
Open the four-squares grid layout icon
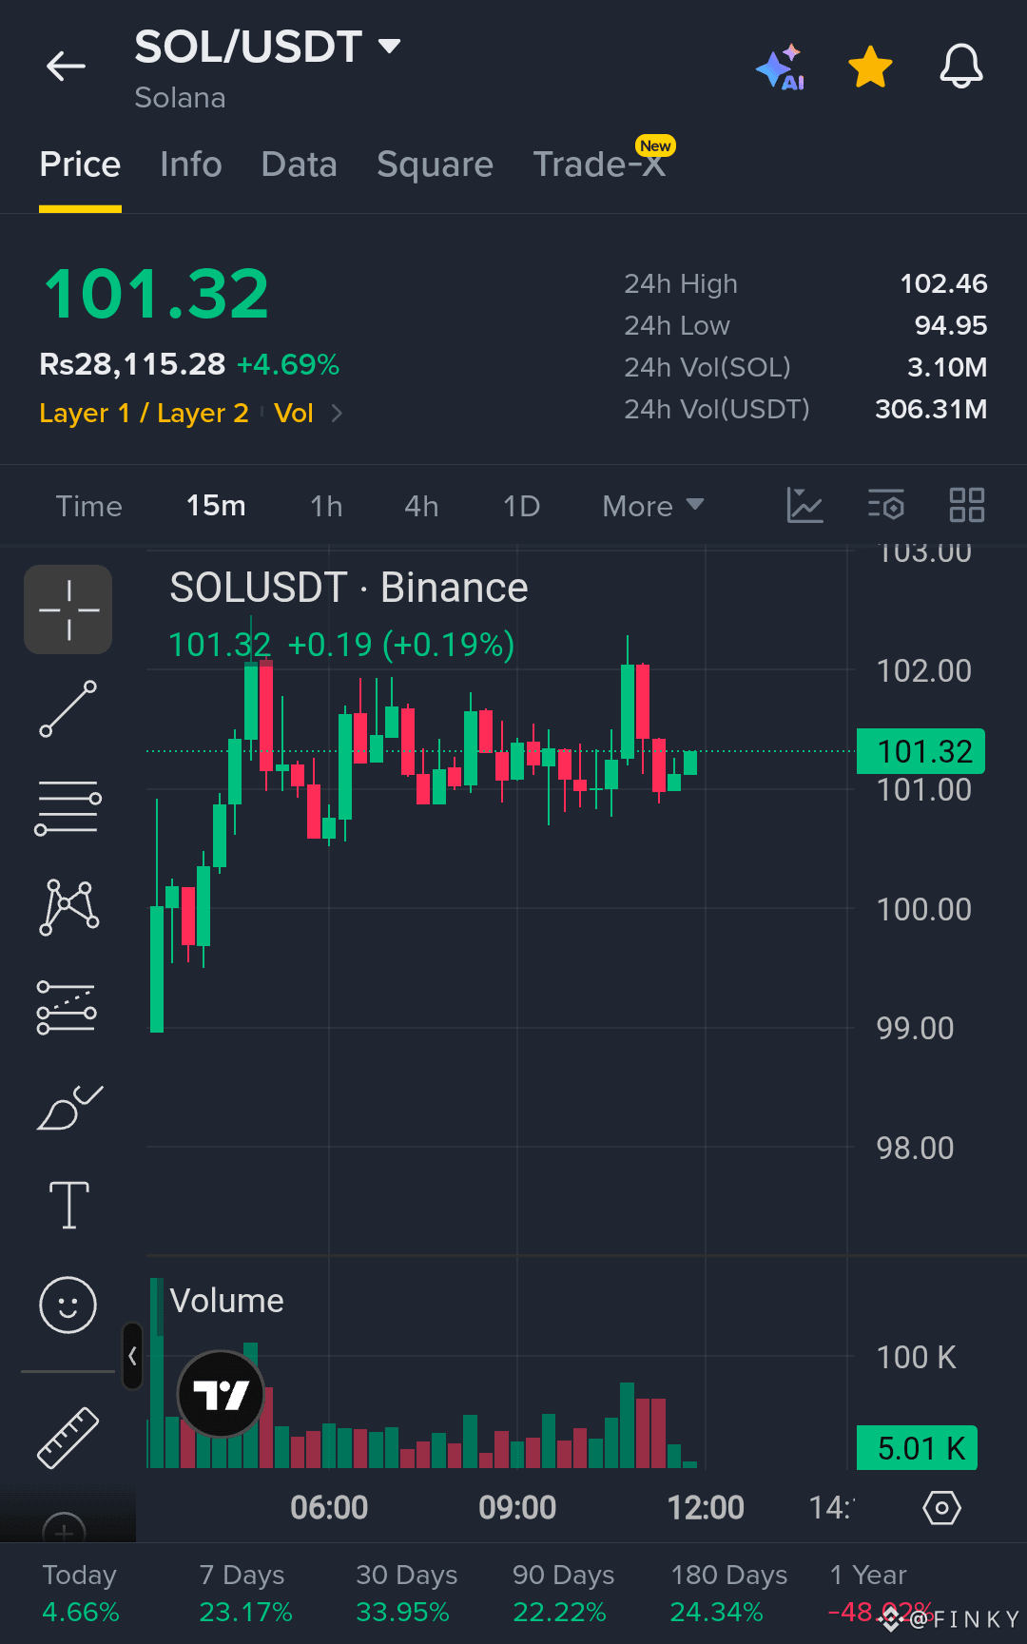(x=967, y=505)
